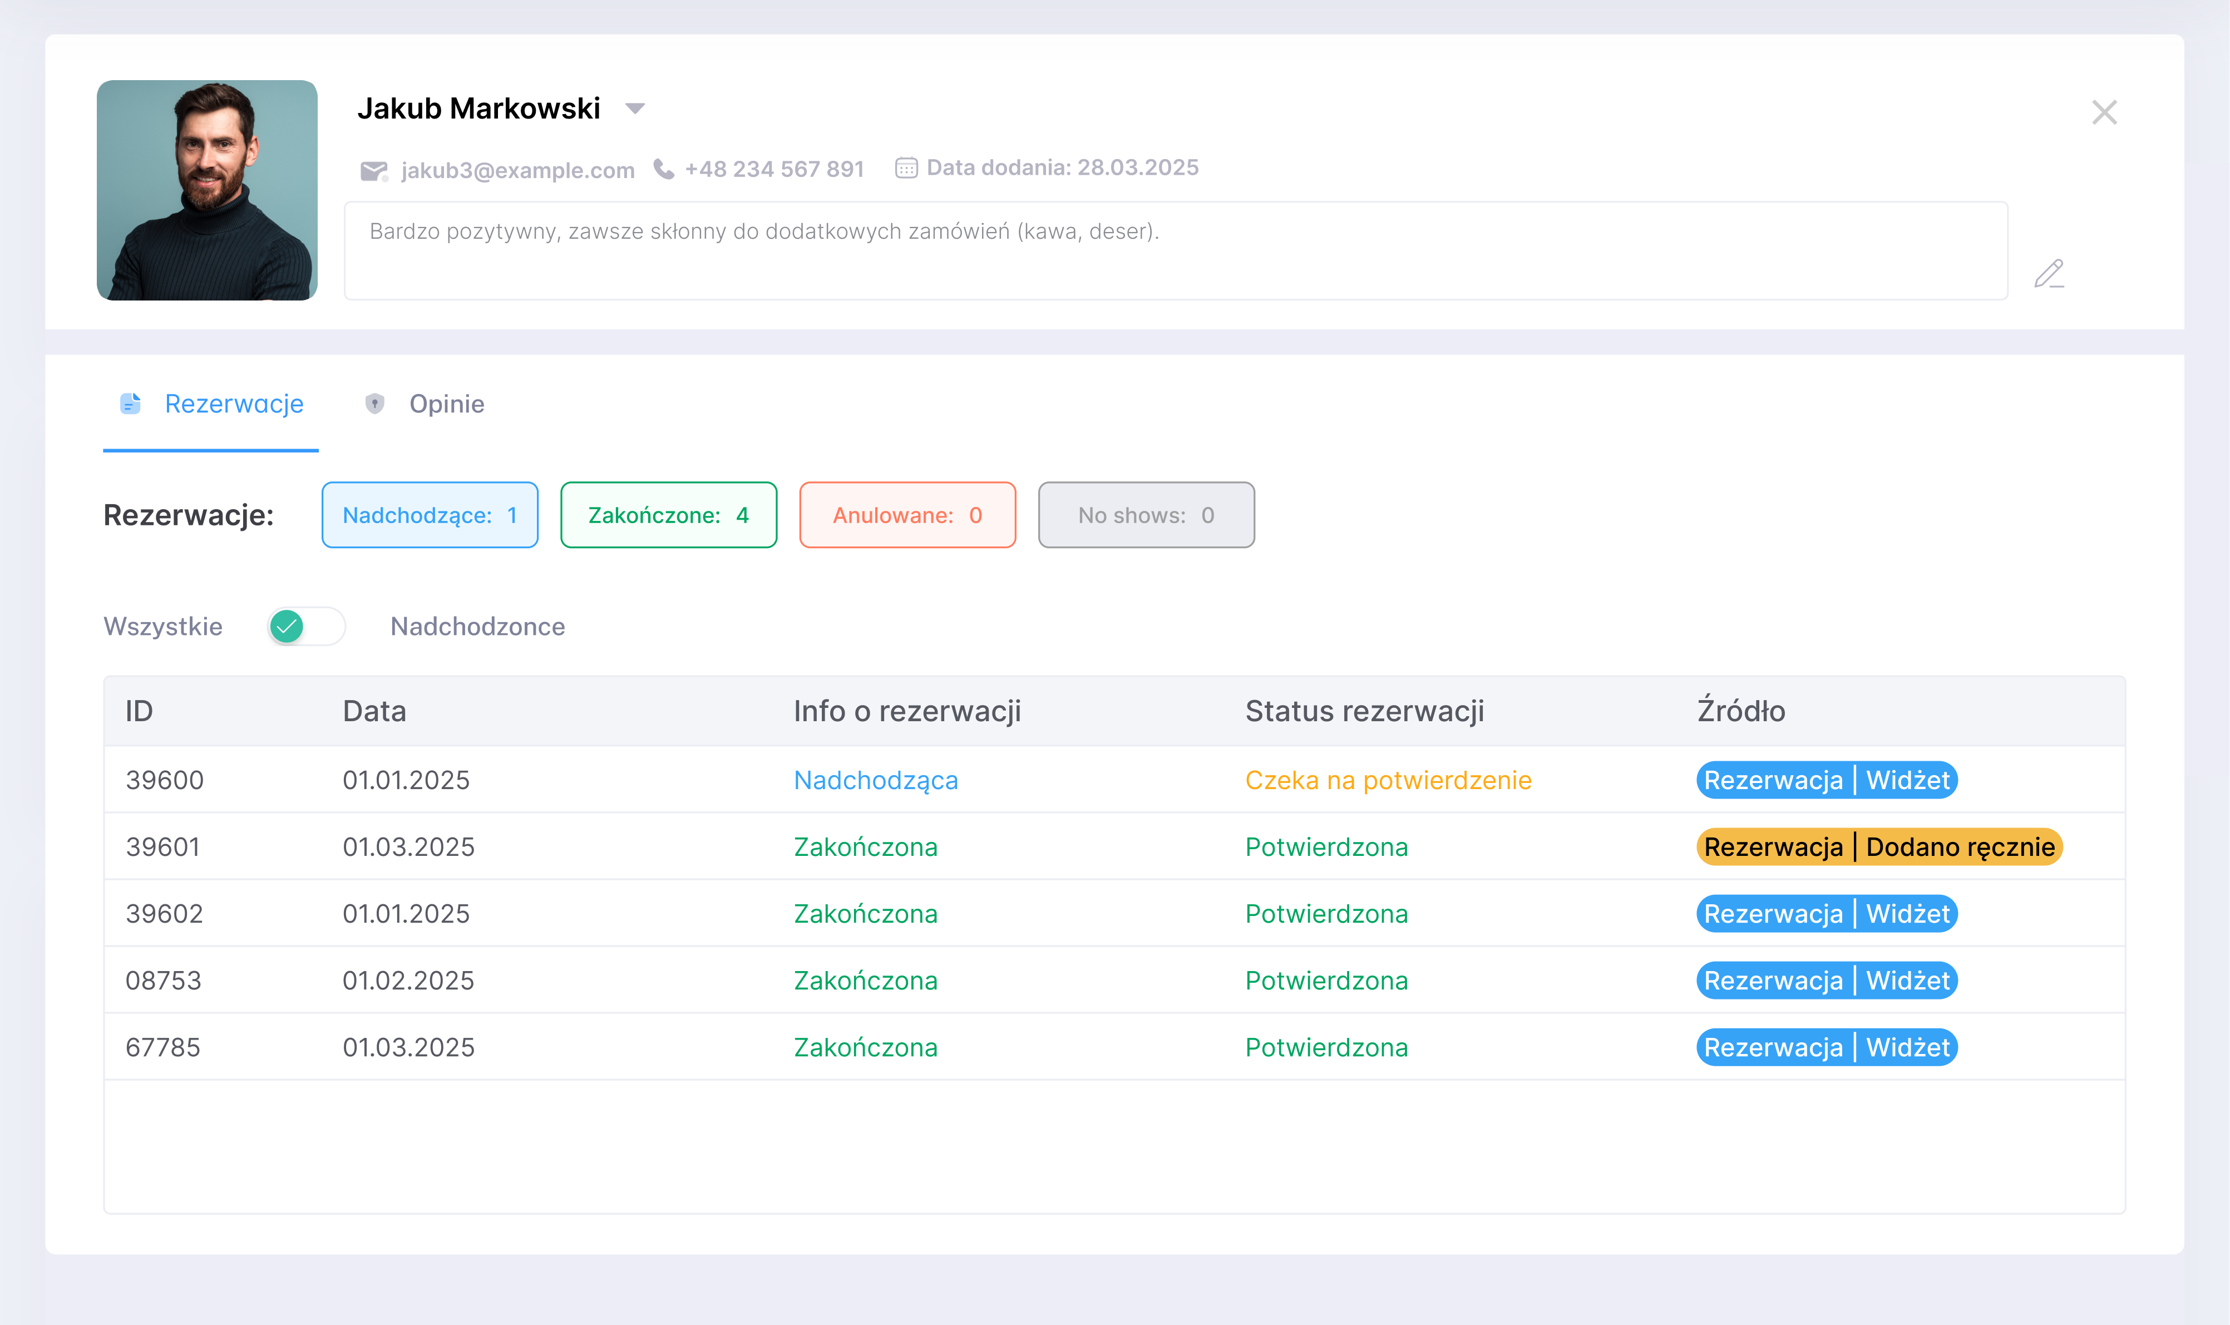The width and height of the screenshot is (2230, 1325).
Task: Click the edit note pencil icon
Action: pos(2049,273)
